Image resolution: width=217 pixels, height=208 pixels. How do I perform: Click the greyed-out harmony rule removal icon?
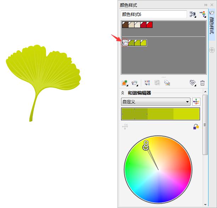[125, 127]
